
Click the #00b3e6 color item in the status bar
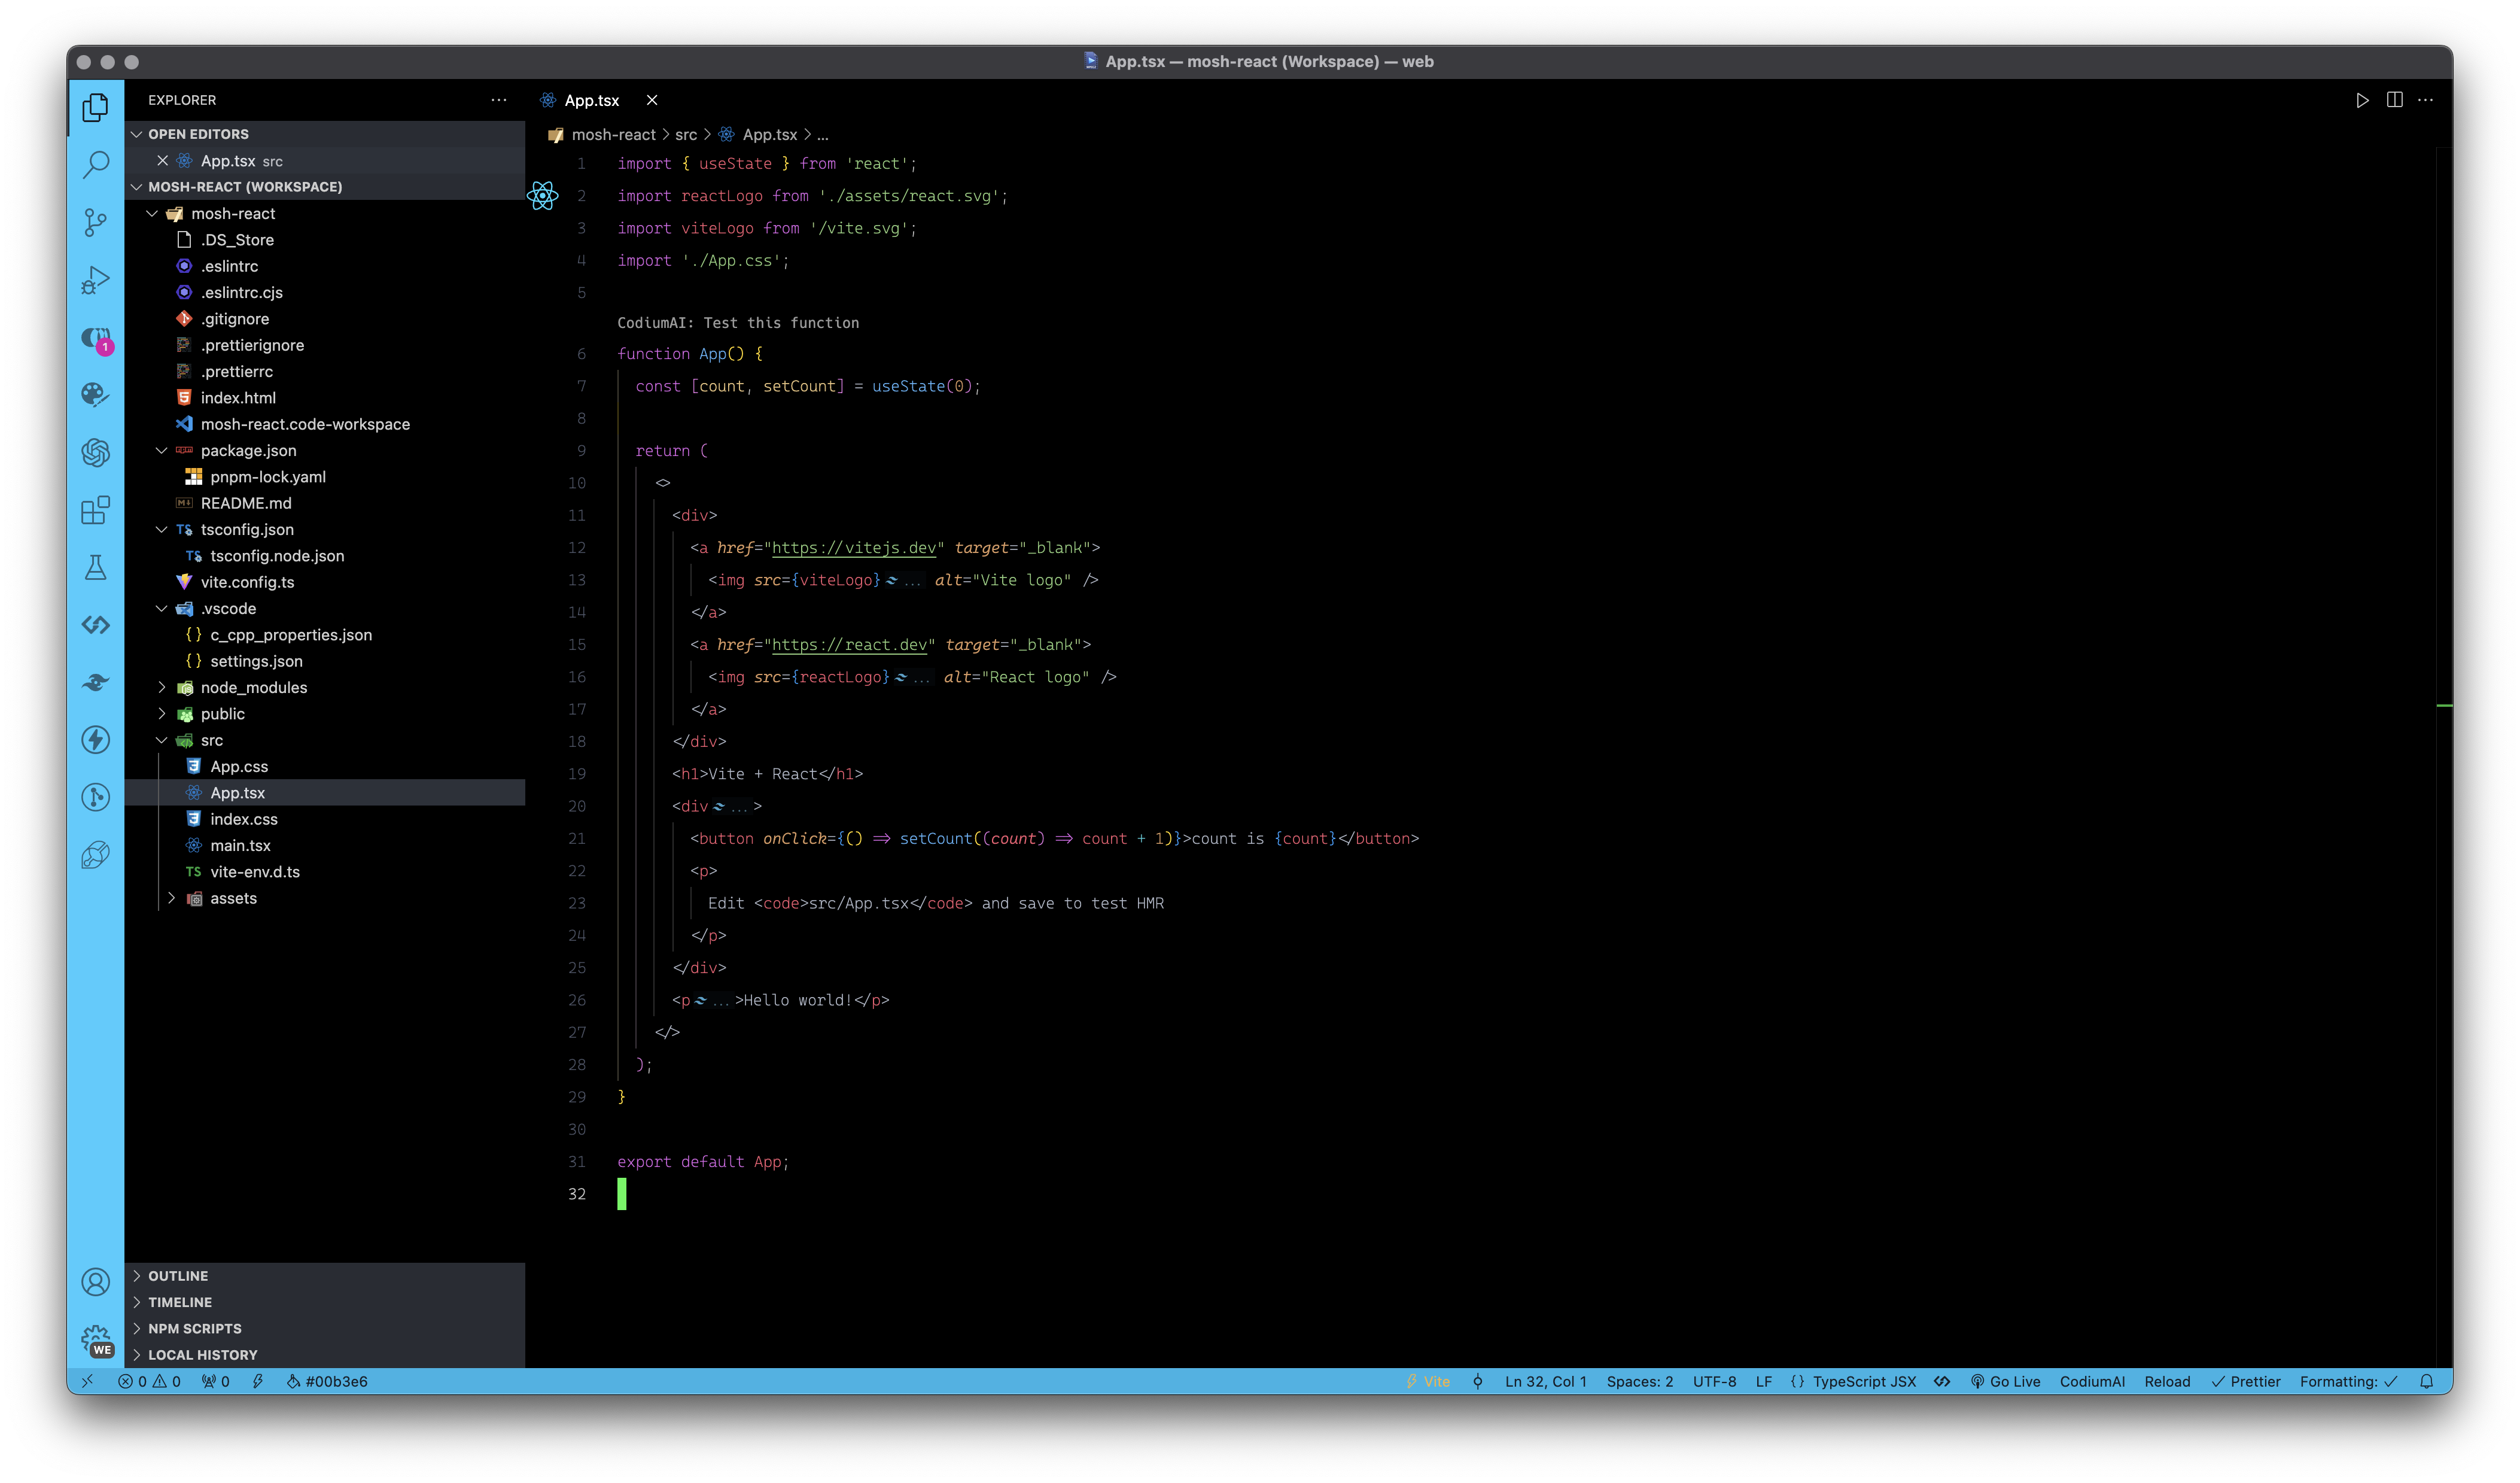point(327,1381)
